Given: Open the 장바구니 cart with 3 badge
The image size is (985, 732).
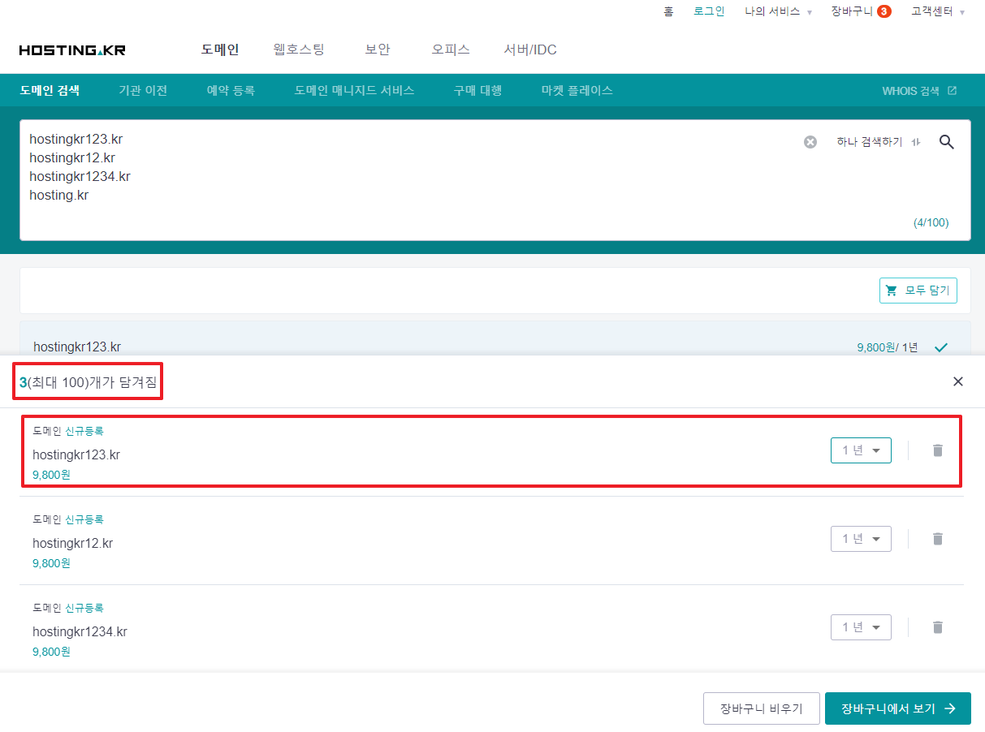Looking at the screenshot, I should pyautogui.click(x=861, y=11).
